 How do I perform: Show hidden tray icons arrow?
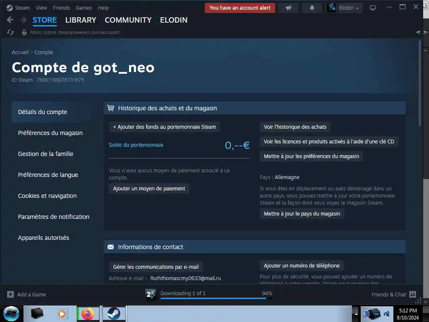(356, 314)
